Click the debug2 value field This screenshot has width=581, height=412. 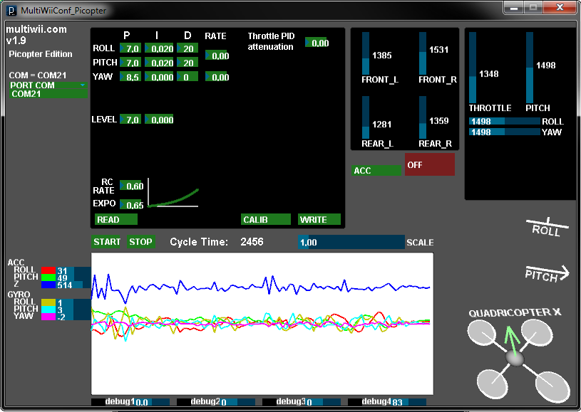tap(237, 402)
